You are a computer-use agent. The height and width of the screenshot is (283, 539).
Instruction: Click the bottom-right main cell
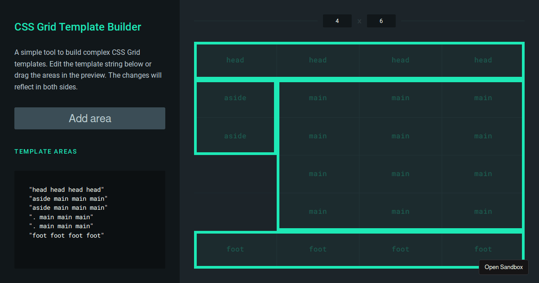(x=483, y=211)
